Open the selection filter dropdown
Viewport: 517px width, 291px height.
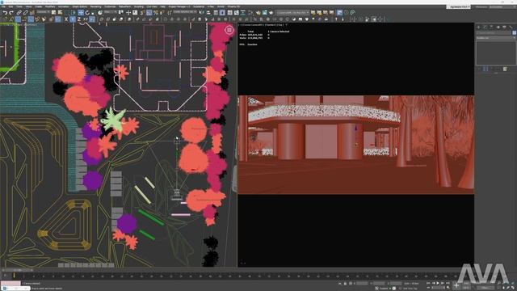point(43,12)
